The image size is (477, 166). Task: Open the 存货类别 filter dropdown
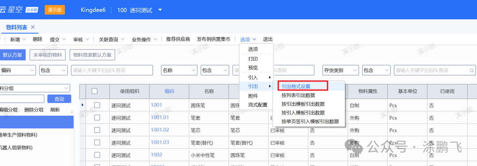(341, 70)
